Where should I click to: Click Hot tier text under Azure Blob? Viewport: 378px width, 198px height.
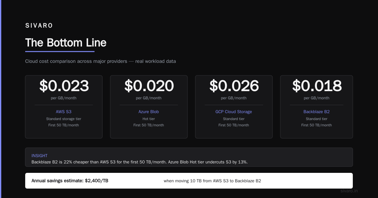[149, 119]
